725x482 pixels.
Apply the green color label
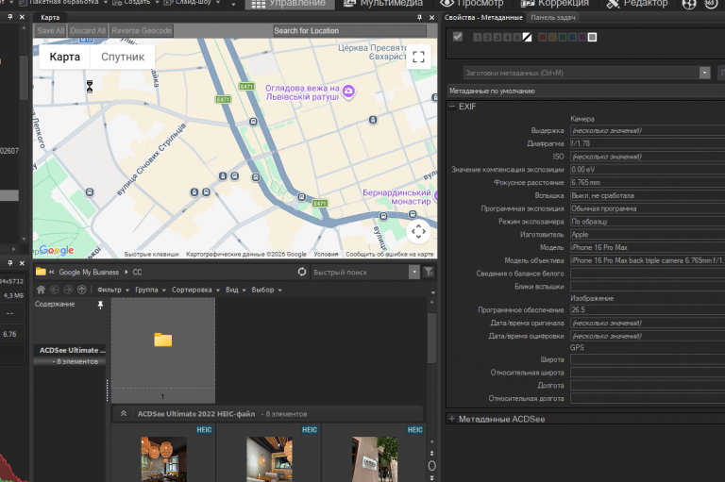pos(563,37)
